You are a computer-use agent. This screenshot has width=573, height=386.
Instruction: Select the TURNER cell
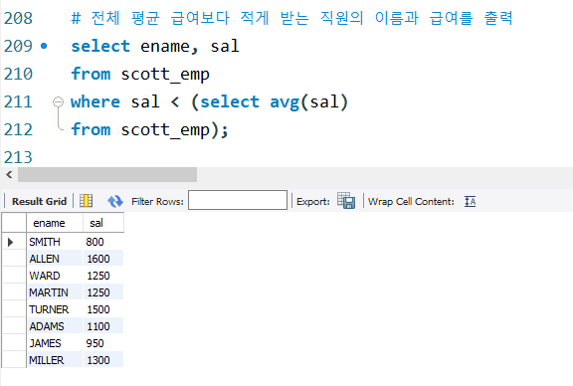55,309
